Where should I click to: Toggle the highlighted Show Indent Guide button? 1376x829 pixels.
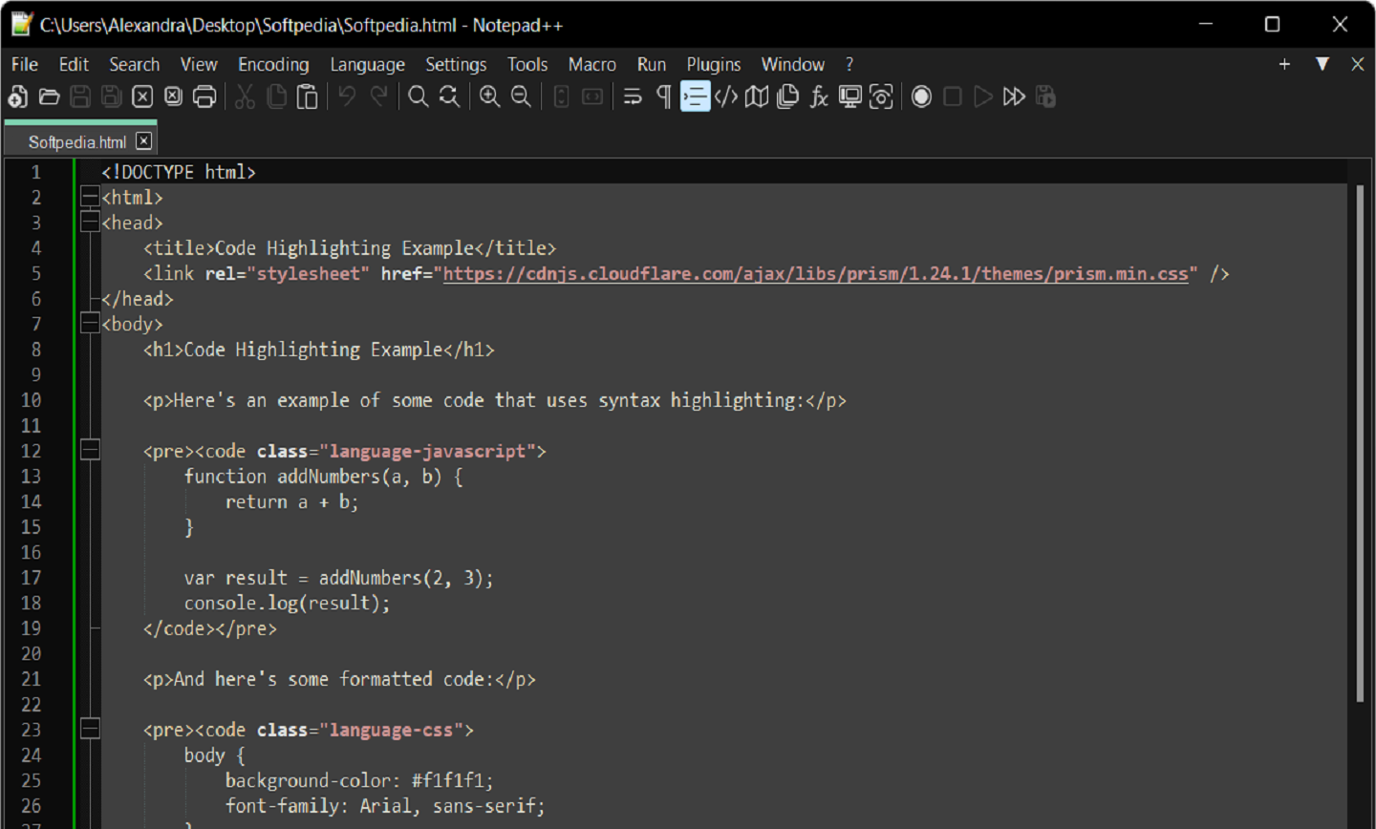coord(695,96)
